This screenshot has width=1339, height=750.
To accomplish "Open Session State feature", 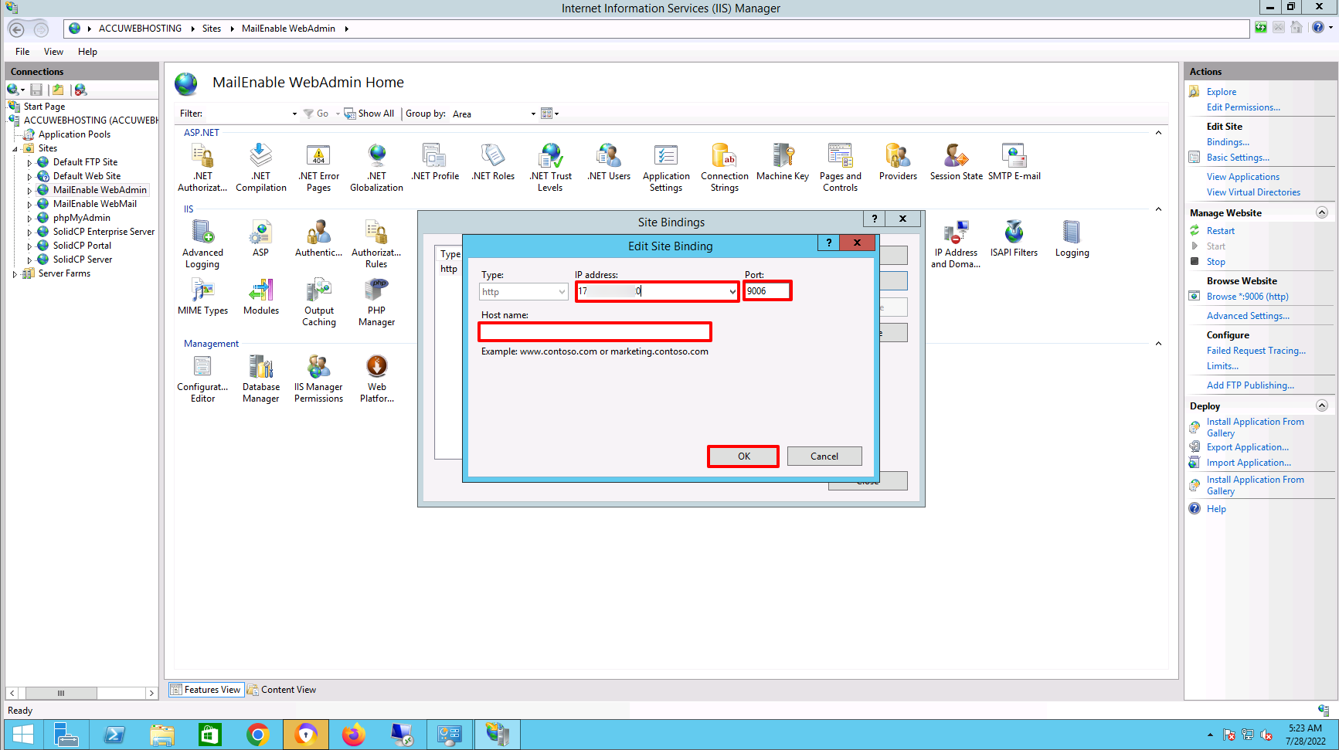I will pos(957,162).
